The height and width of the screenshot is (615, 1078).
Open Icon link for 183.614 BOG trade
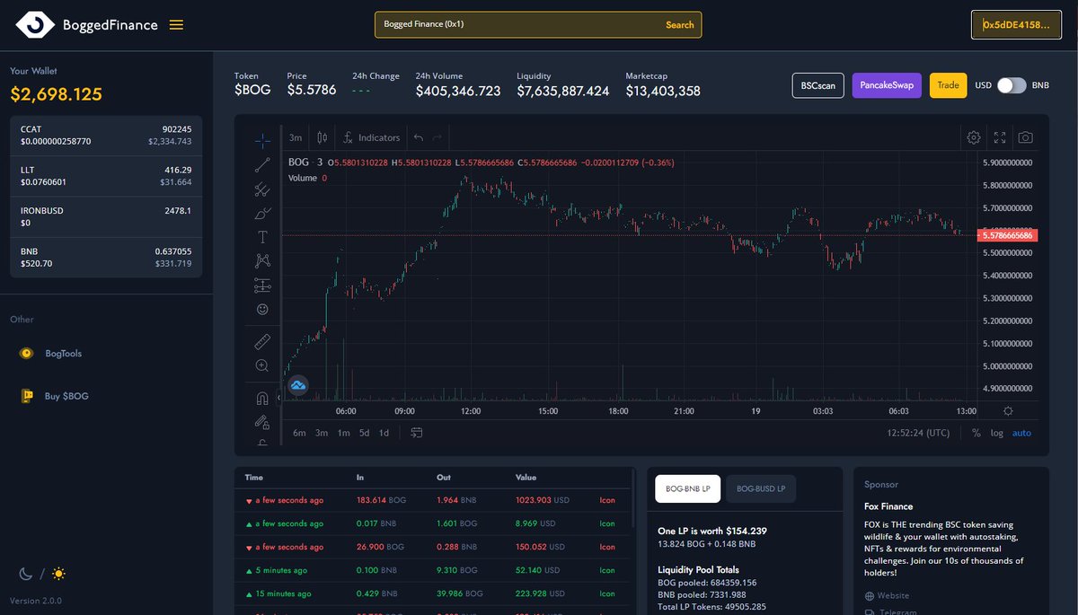607,500
